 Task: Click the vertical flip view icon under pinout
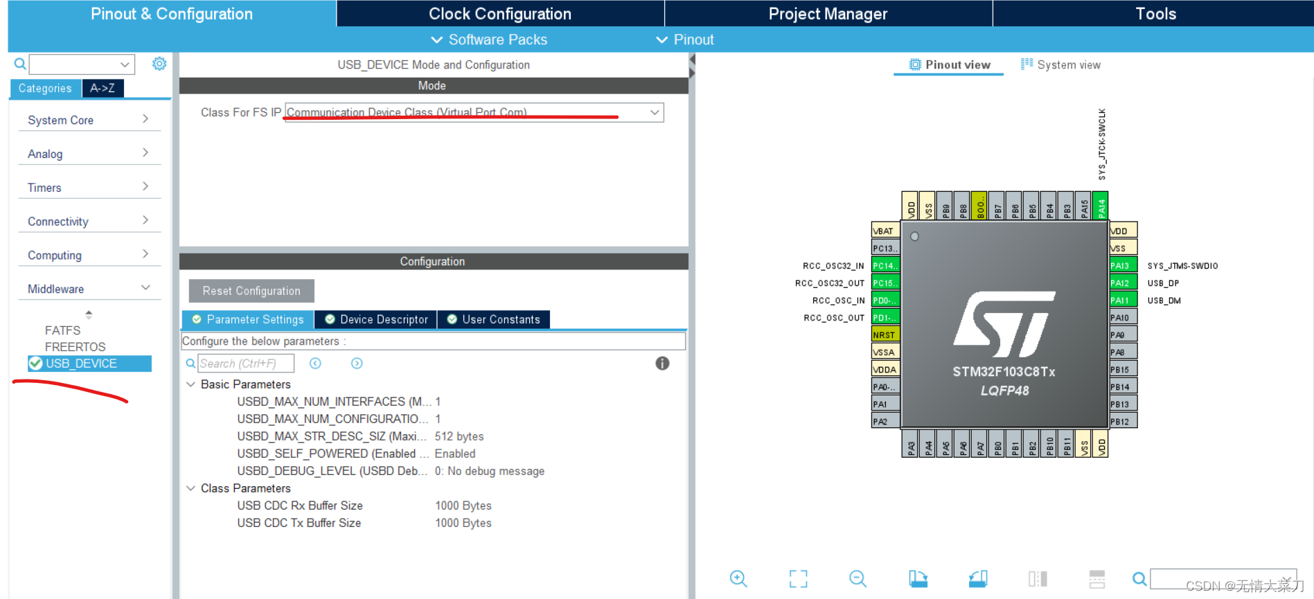(x=1038, y=579)
